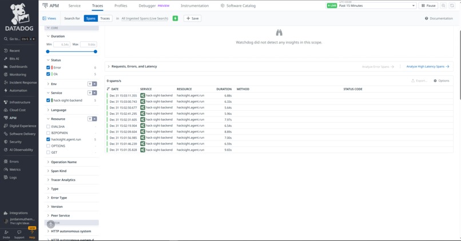This screenshot has width=461, height=241.
Task: Click the refresh icon in the top bar
Action: click(452, 6)
